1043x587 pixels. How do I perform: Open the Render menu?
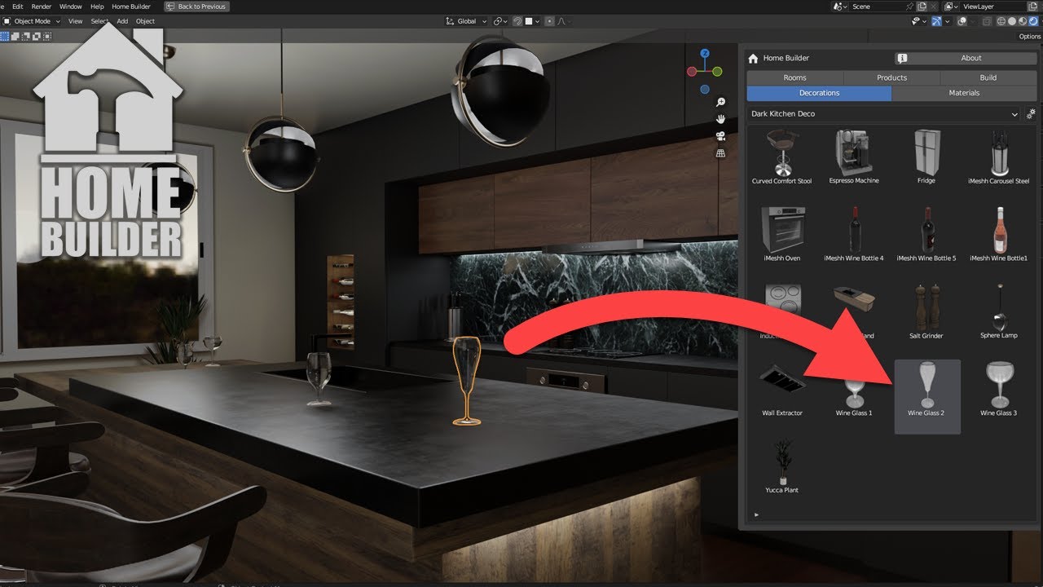[41, 7]
